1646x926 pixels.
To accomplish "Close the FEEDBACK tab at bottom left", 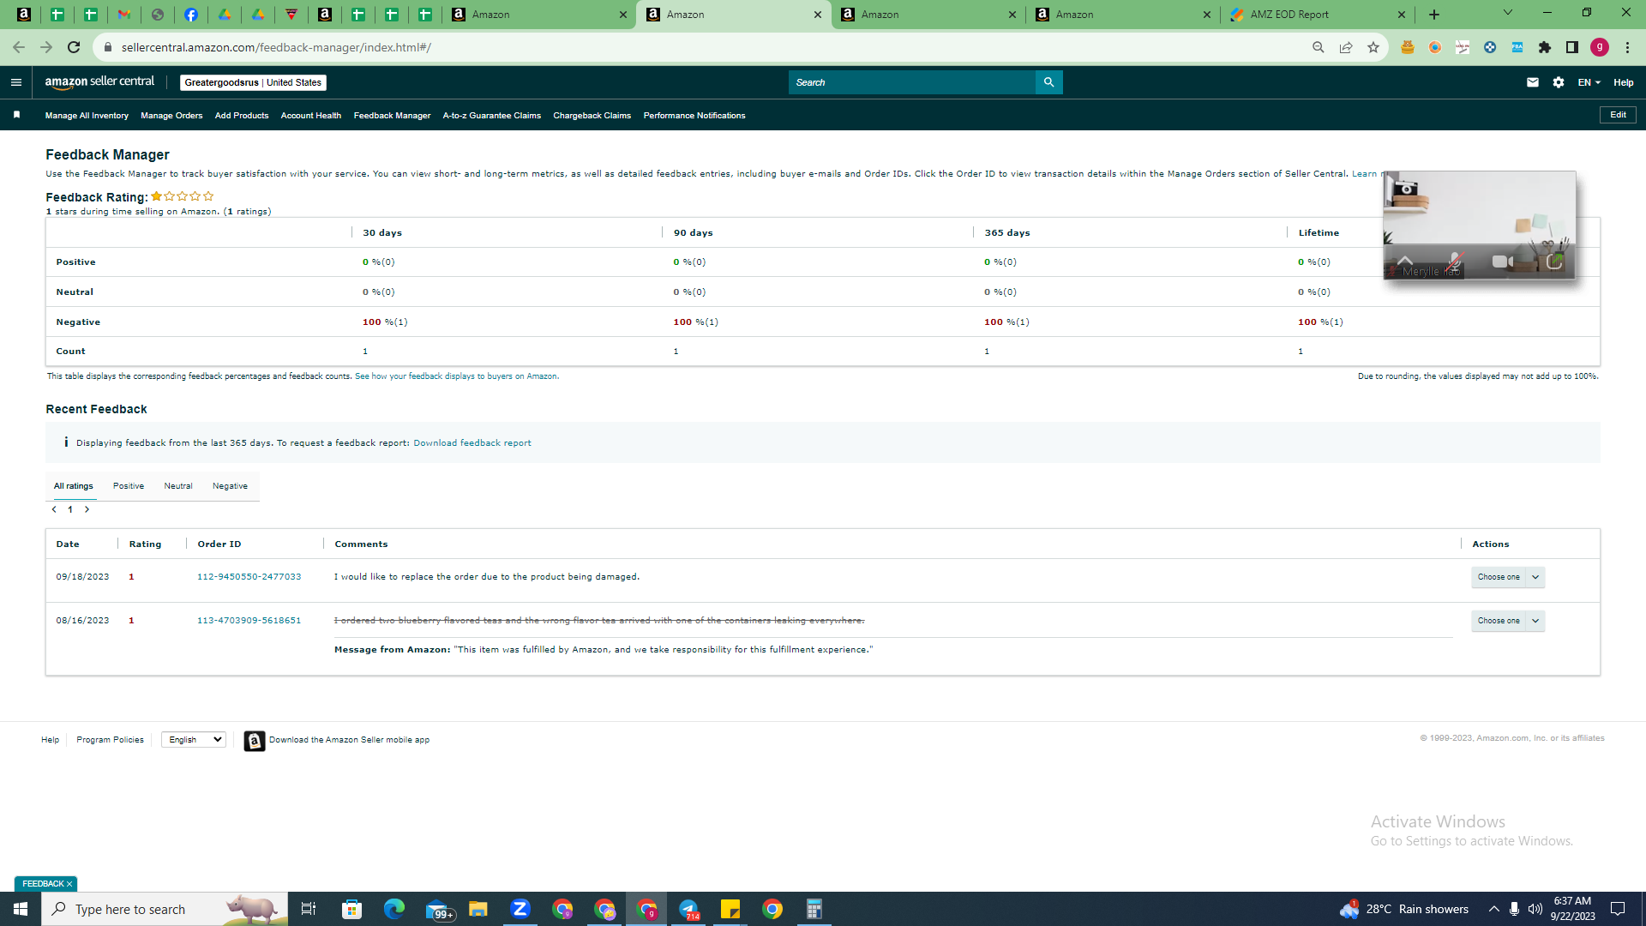I will point(69,884).
